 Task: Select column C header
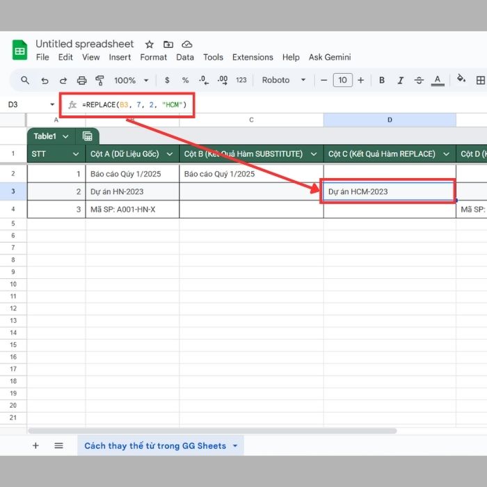[x=251, y=120]
